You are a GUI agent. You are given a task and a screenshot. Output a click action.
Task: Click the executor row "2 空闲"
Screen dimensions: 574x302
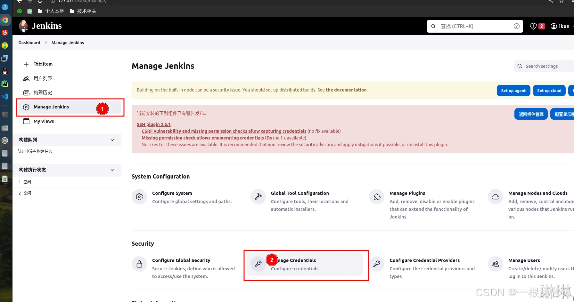67,193
